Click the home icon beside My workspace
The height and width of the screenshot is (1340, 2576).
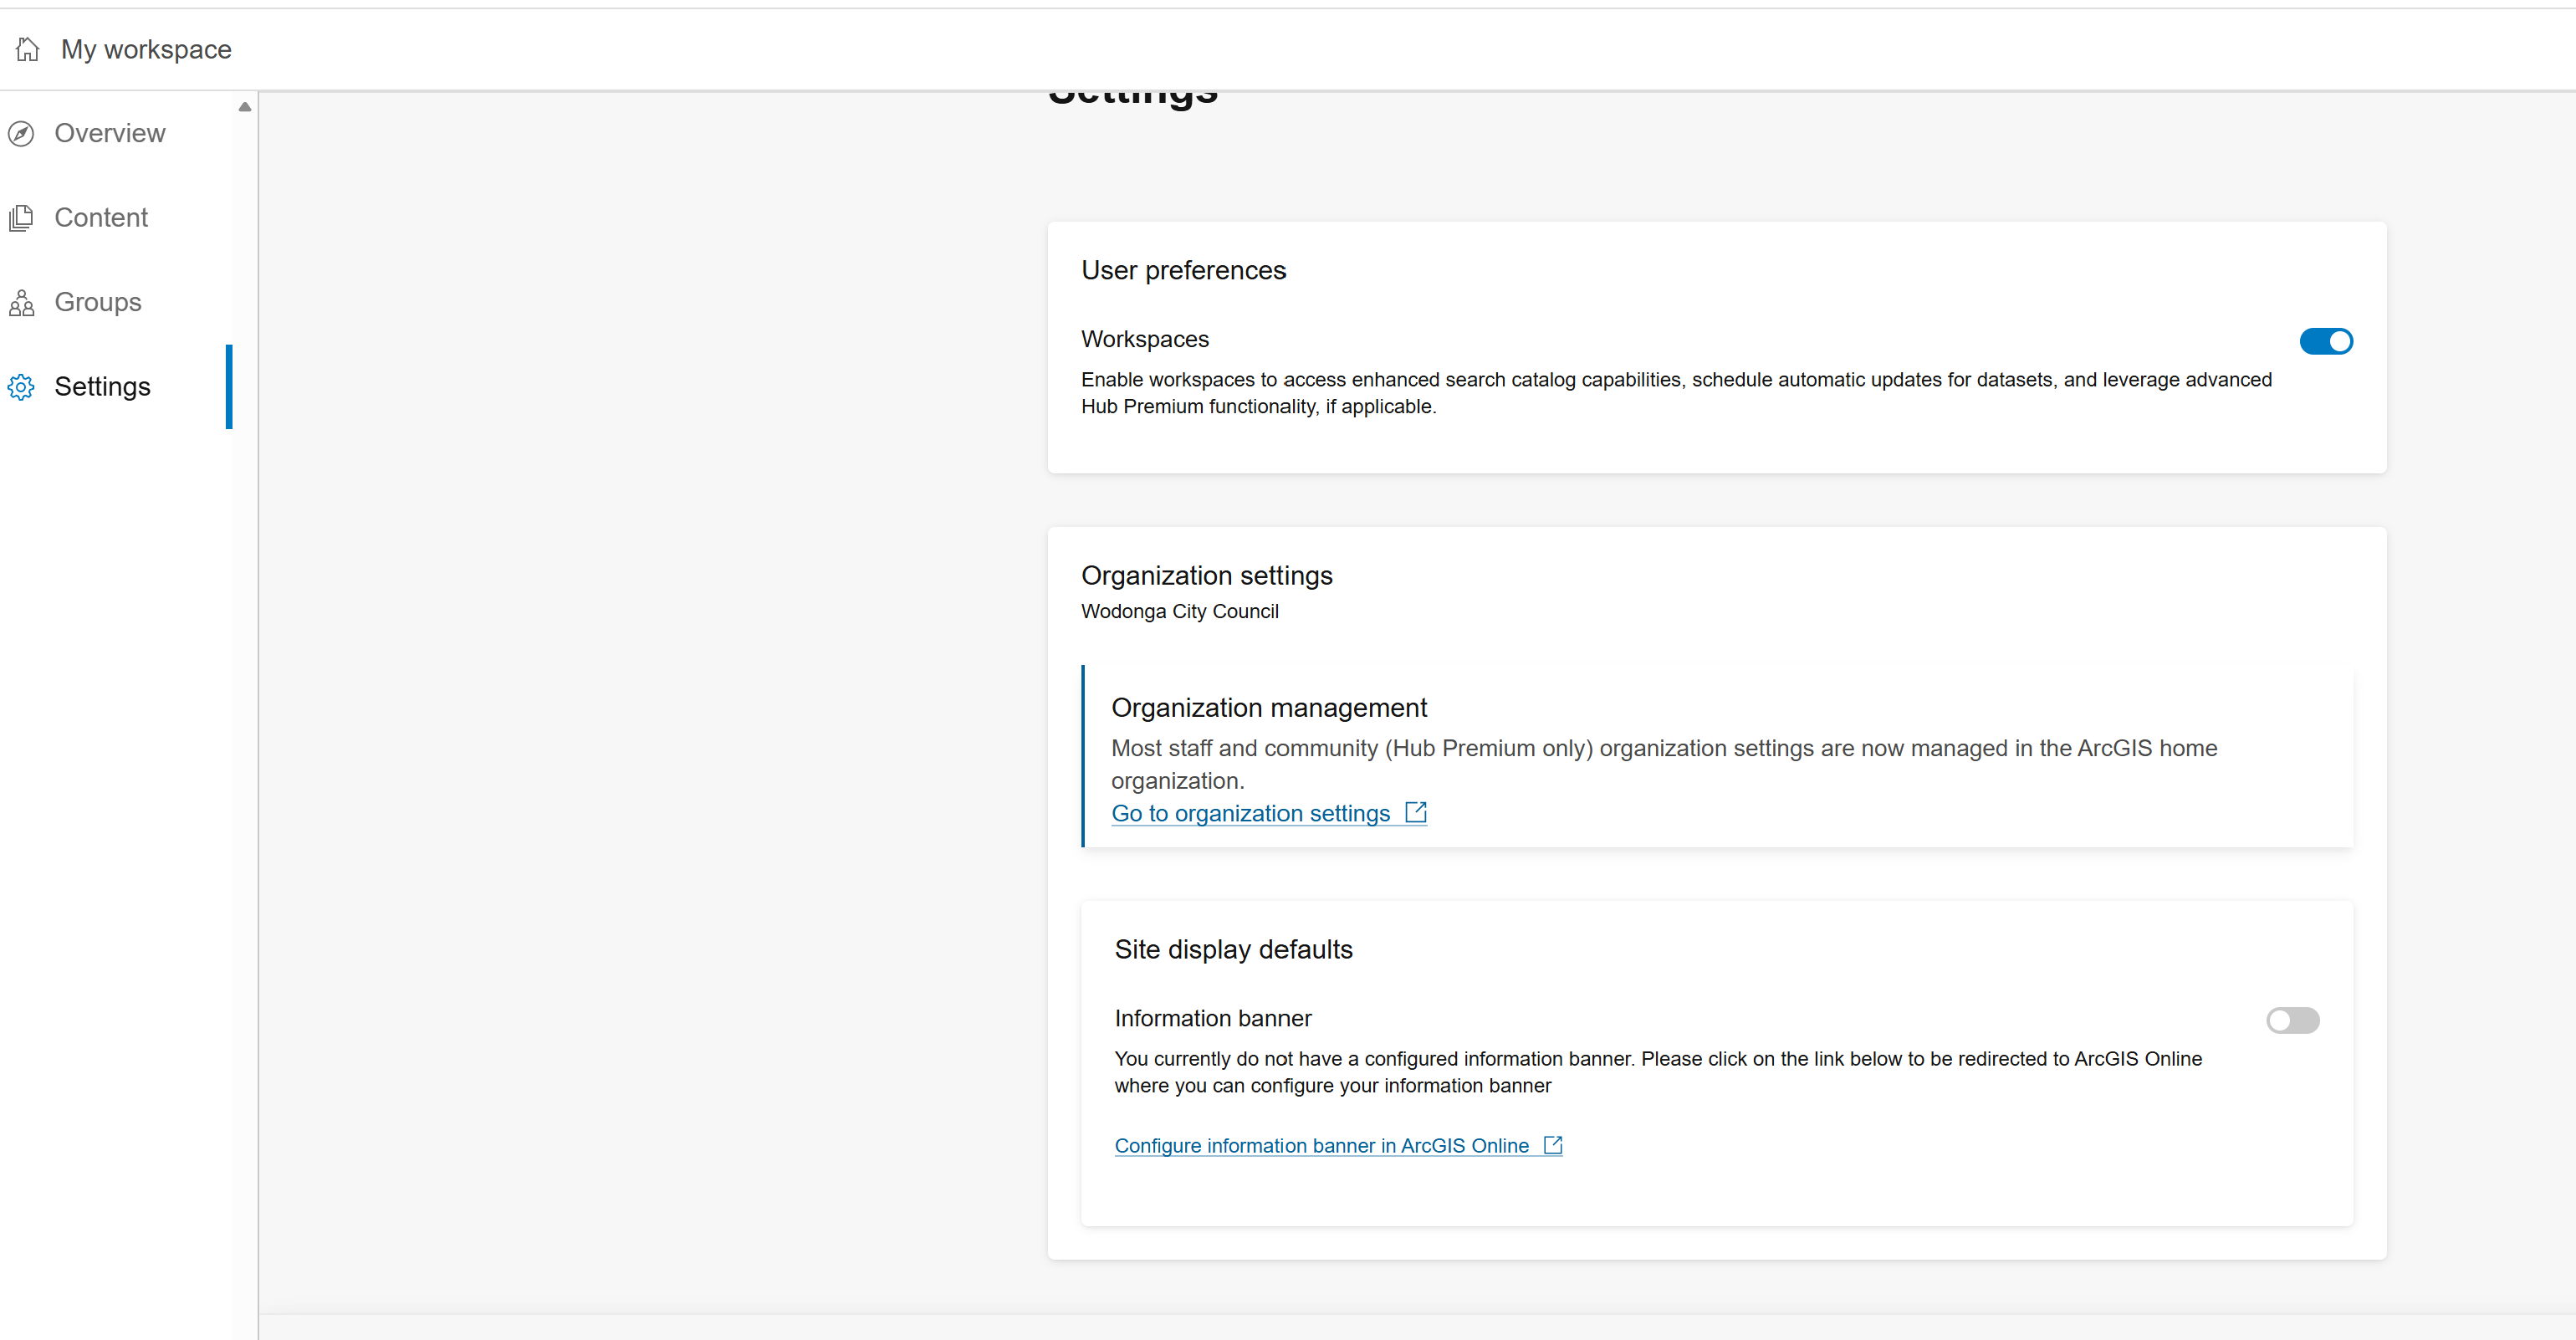[x=27, y=48]
